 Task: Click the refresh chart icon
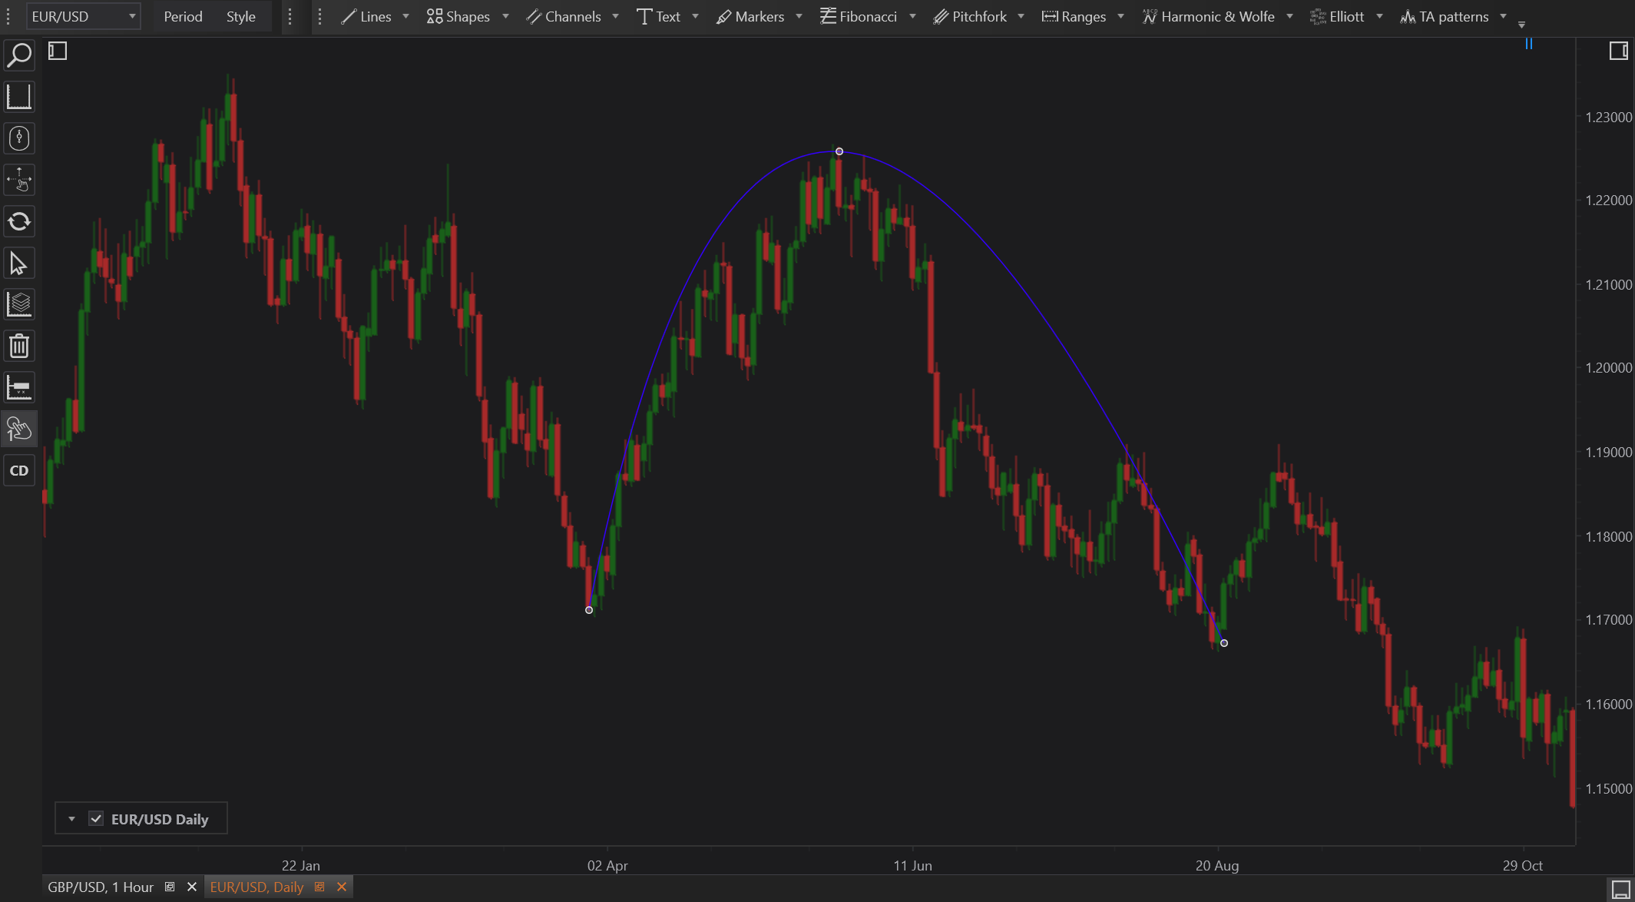[x=19, y=222]
